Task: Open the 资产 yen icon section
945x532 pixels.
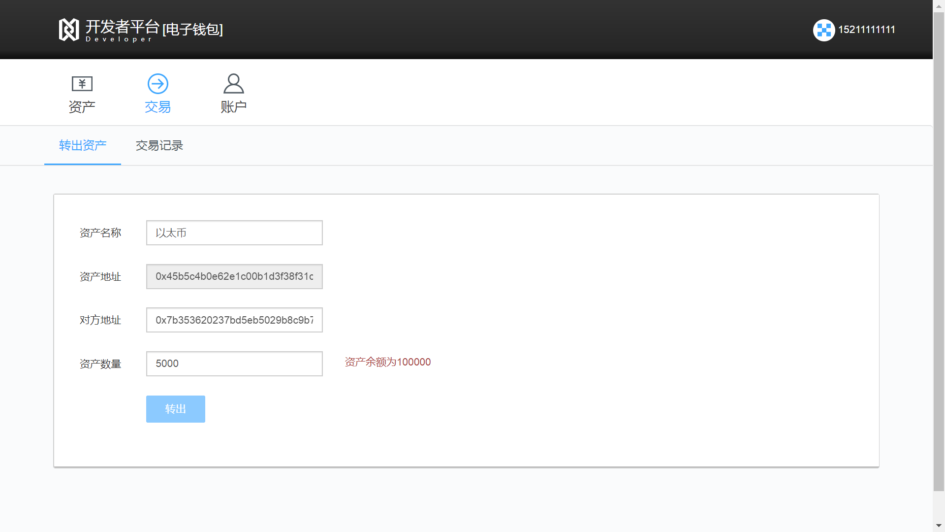Action: pyautogui.click(x=82, y=84)
